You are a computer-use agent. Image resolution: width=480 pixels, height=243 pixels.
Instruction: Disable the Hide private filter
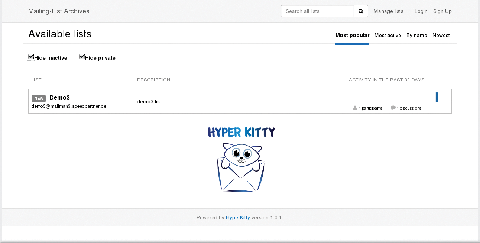tap(82, 56)
